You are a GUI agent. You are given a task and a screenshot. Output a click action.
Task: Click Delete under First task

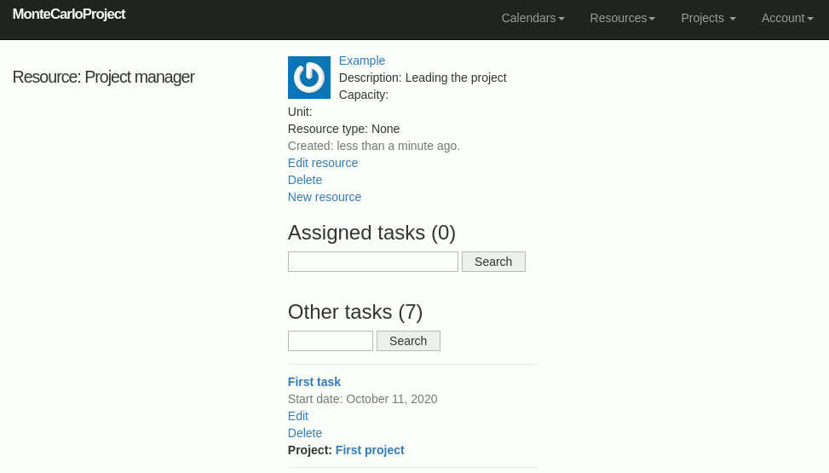point(304,433)
